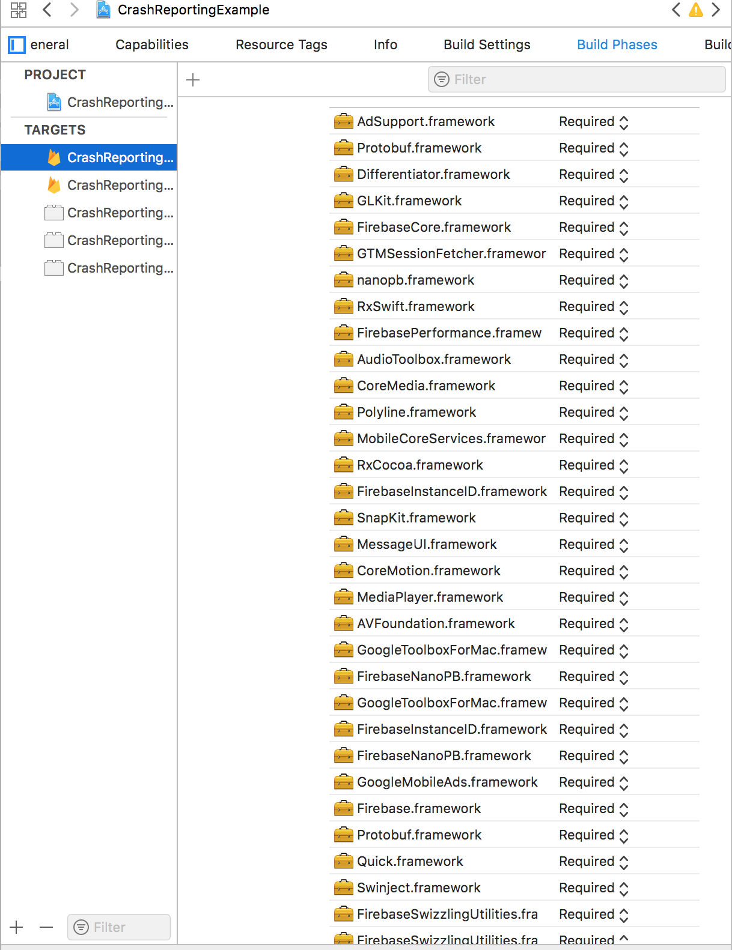Open Required status popup for FirebaseCore.framework

tap(594, 228)
